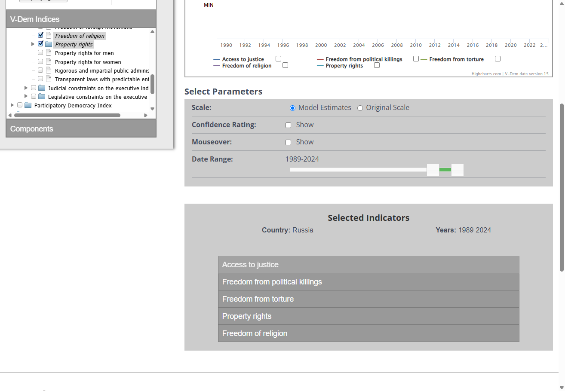Click the page's vertical scrollbar thumb

pyautogui.click(x=562, y=187)
